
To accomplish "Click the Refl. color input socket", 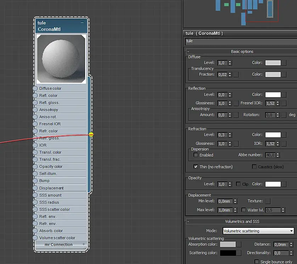I will [35, 95].
